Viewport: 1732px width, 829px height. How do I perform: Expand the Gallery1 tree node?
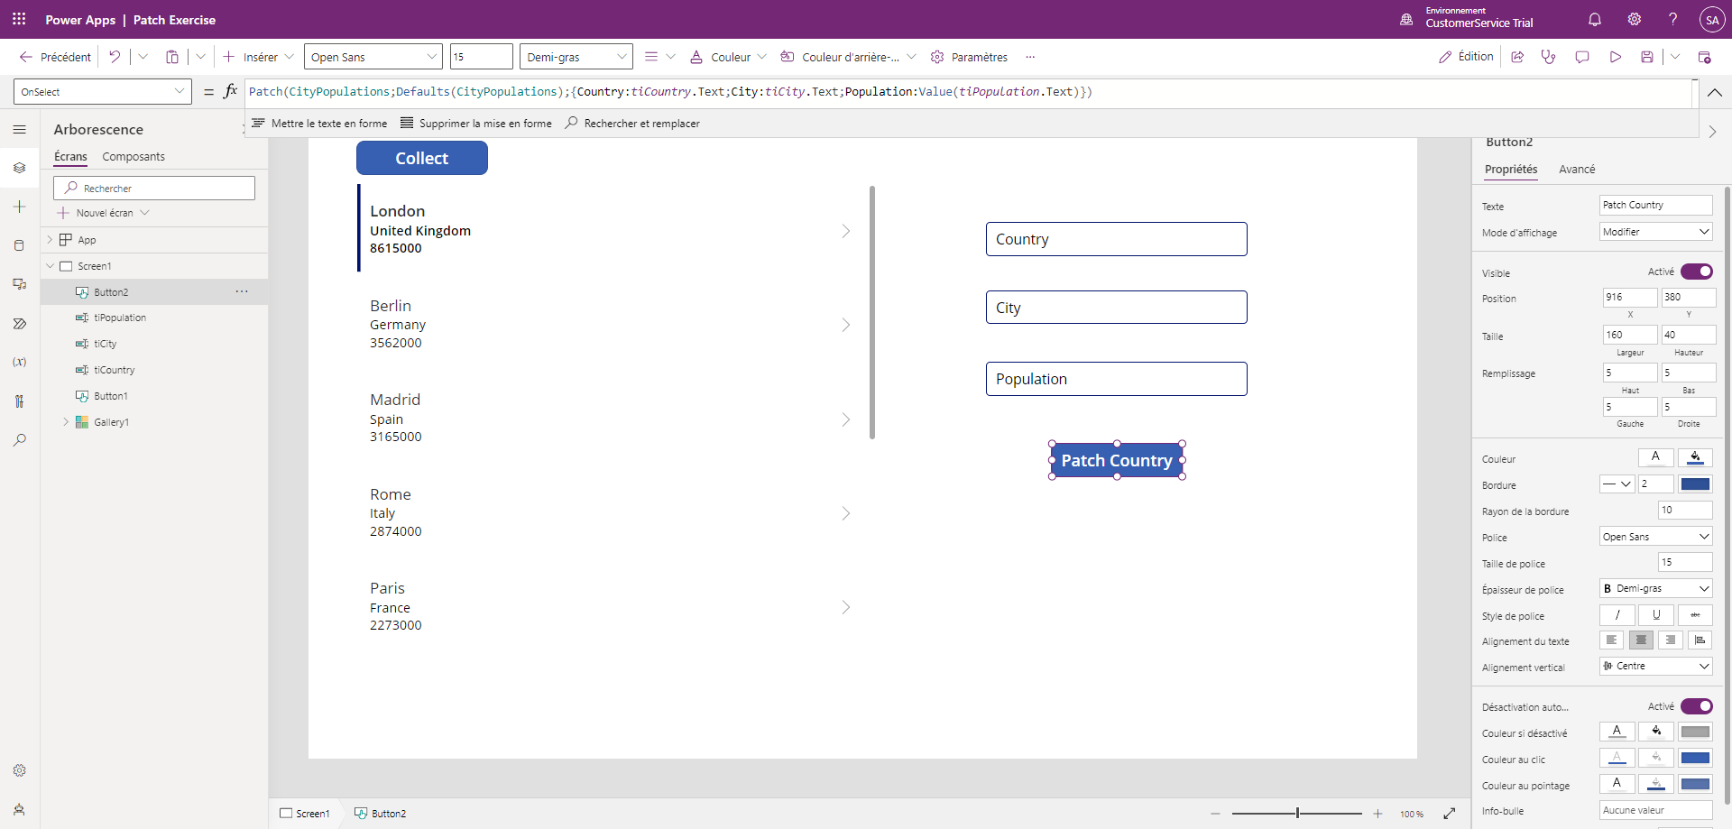coord(66,422)
